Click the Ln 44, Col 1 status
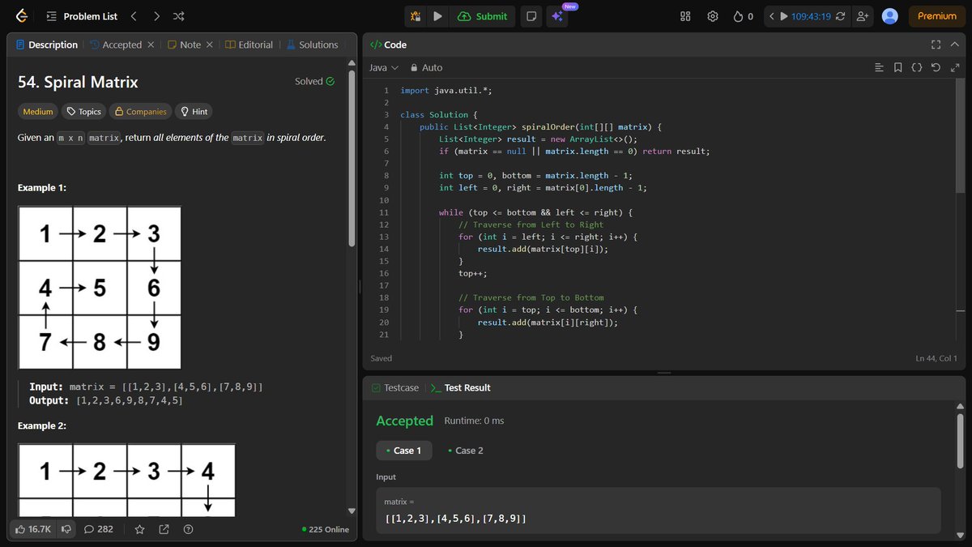Image resolution: width=972 pixels, height=547 pixels. pos(936,358)
